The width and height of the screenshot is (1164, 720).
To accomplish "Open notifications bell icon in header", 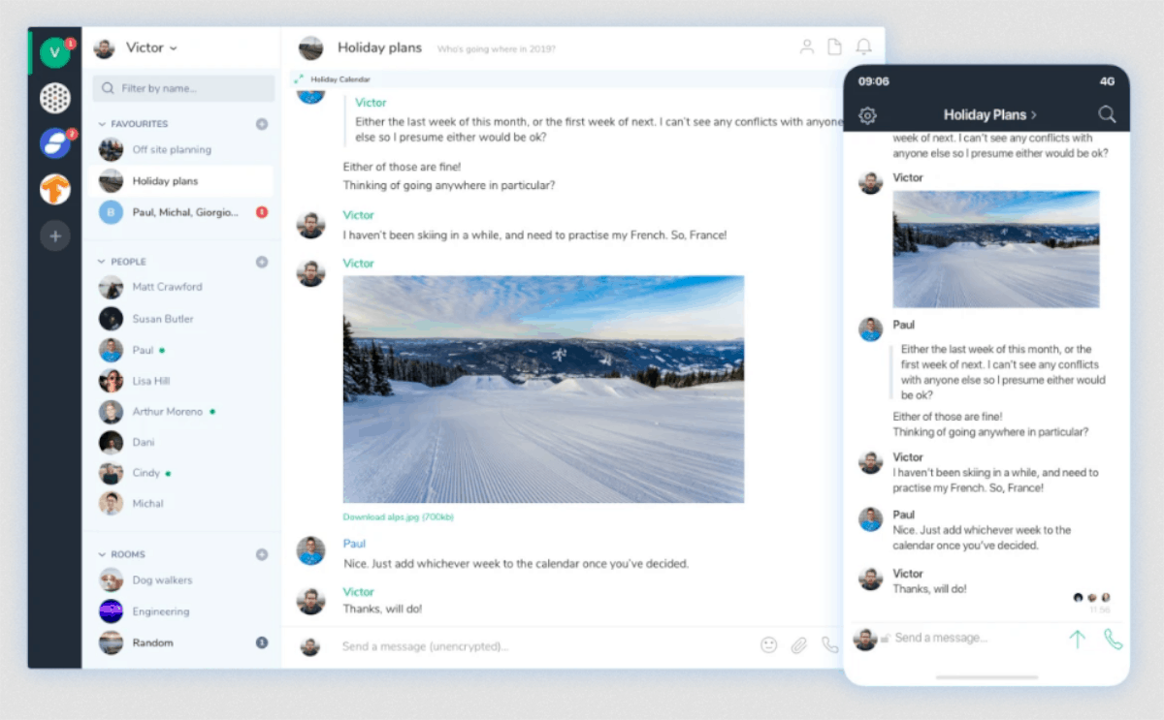I will [863, 47].
